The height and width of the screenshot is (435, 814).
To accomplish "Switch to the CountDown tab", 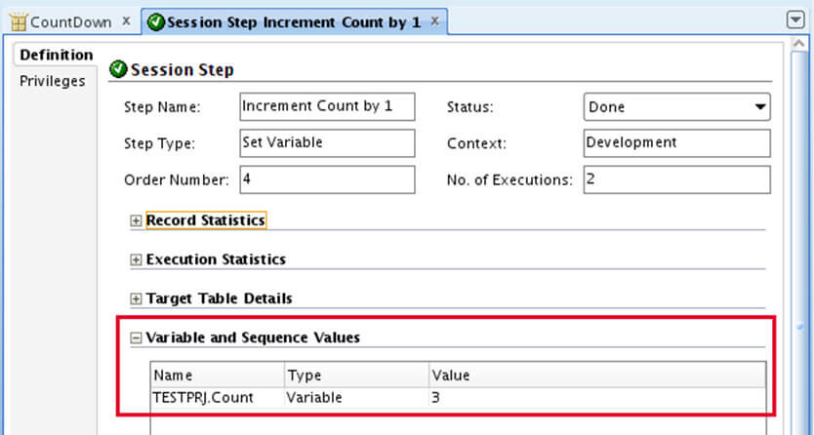I will tap(70, 21).
